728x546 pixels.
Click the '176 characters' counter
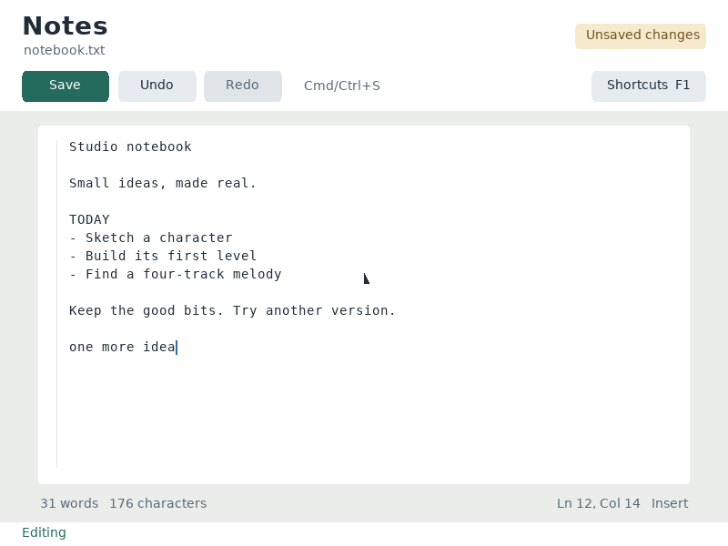[157, 503]
